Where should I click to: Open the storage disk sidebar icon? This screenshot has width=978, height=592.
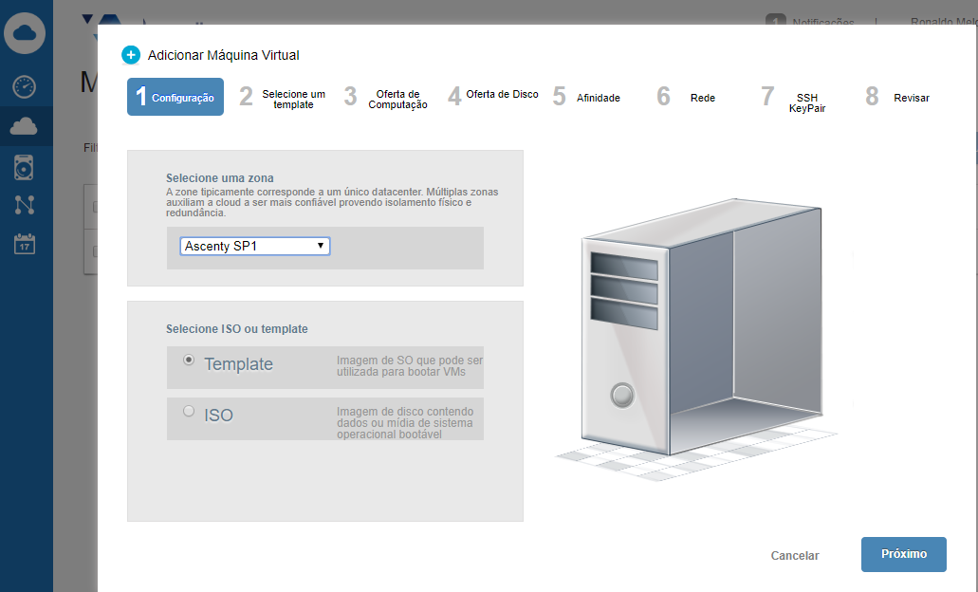[x=25, y=167]
